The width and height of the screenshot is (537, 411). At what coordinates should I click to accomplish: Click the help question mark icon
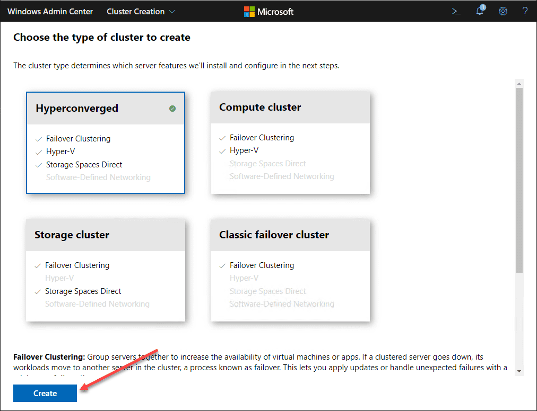pyautogui.click(x=525, y=11)
